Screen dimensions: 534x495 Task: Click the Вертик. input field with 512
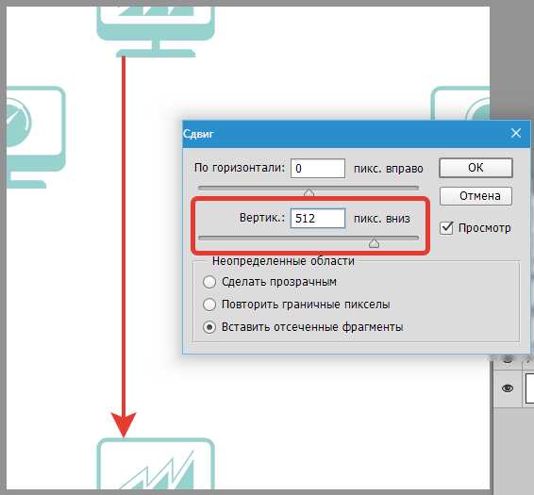point(318,218)
